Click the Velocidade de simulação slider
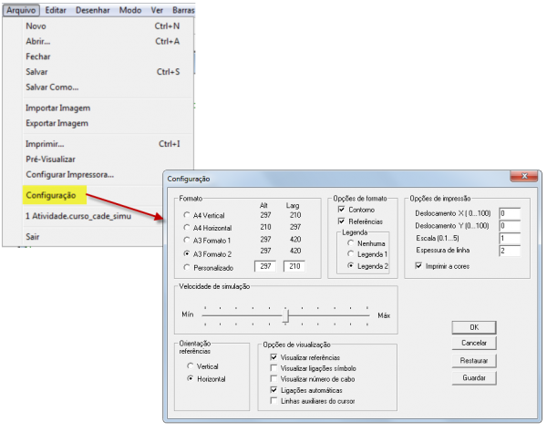This screenshot has height=432, width=547. 286,314
